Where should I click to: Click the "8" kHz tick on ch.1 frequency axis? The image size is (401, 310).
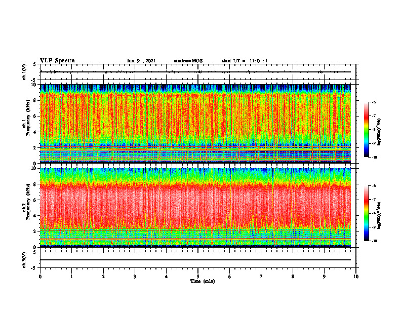35,100
